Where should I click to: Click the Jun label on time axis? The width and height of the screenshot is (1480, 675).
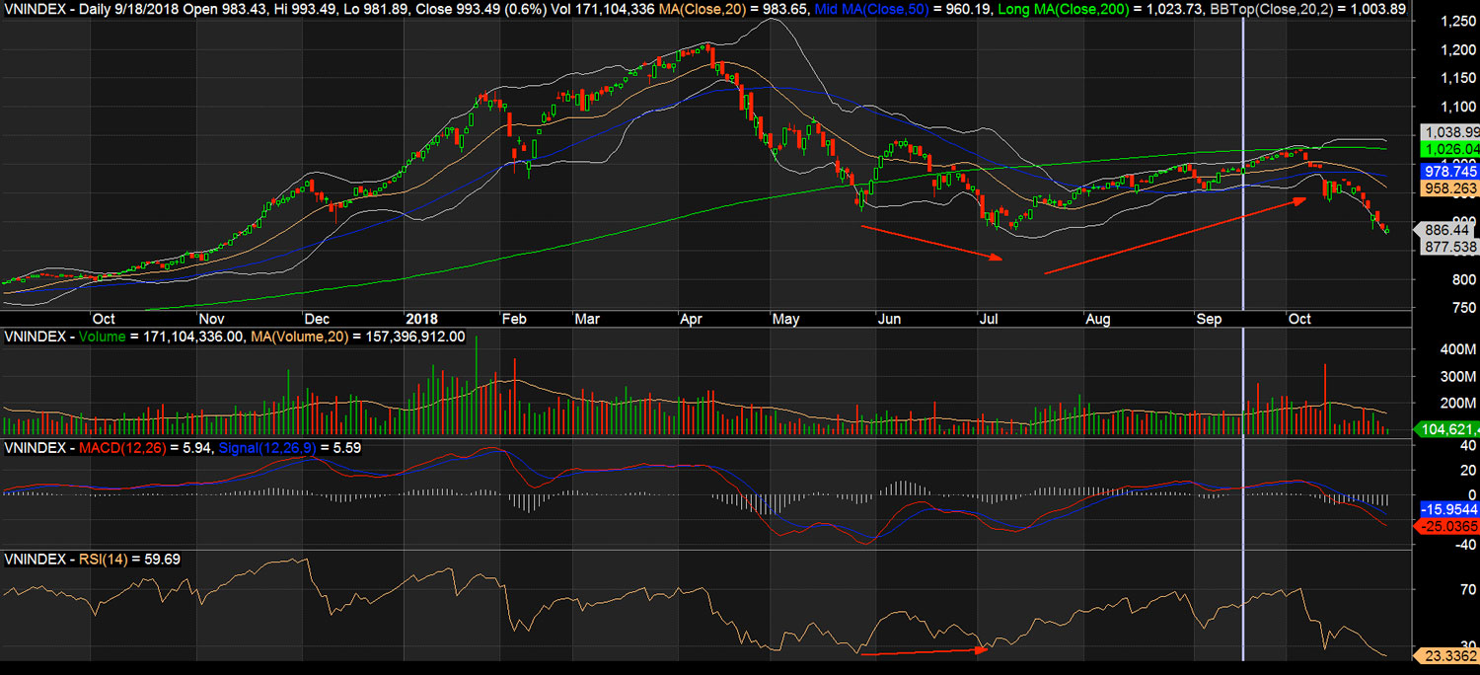(x=890, y=319)
